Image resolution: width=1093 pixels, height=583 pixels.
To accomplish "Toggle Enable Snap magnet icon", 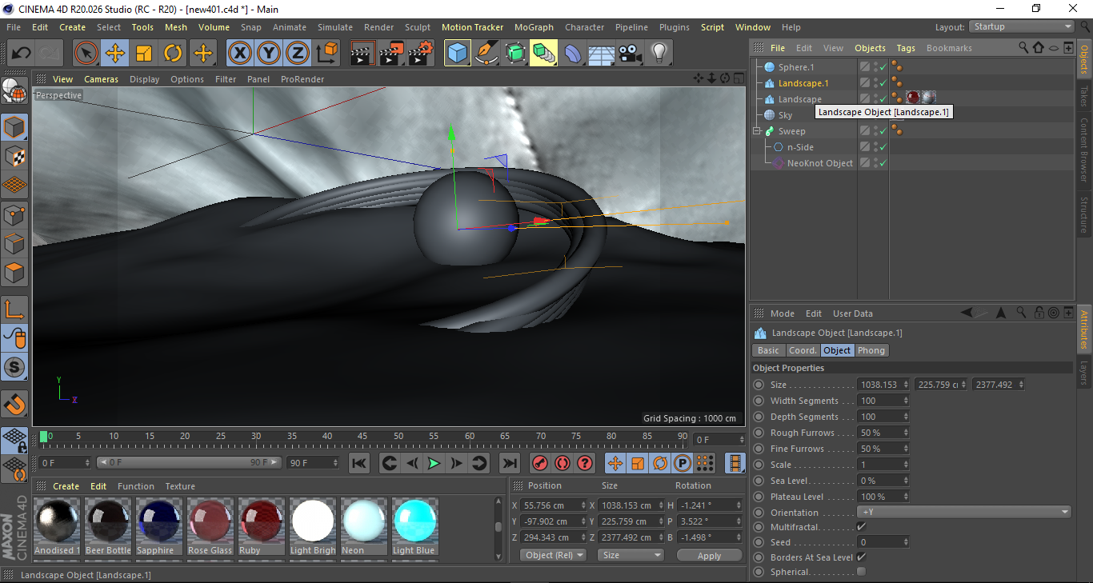I will [15, 403].
